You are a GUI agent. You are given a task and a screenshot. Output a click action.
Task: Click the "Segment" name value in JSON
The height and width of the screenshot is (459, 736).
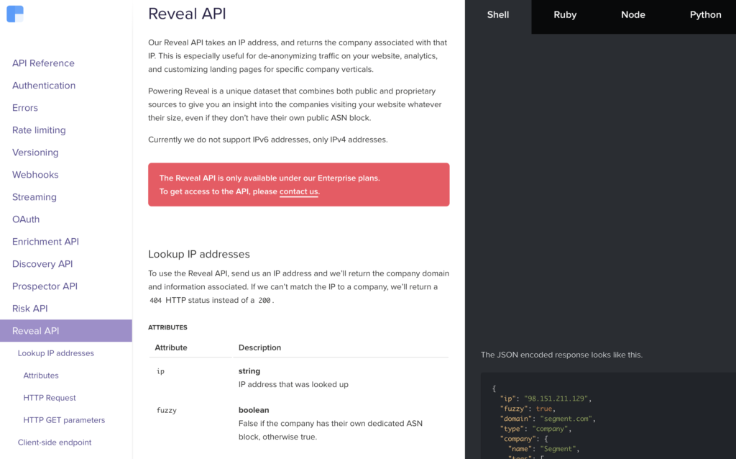click(x=558, y=449)
